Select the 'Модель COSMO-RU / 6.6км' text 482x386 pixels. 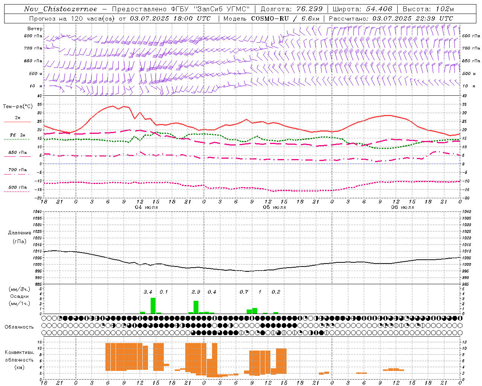pos(271,18)
